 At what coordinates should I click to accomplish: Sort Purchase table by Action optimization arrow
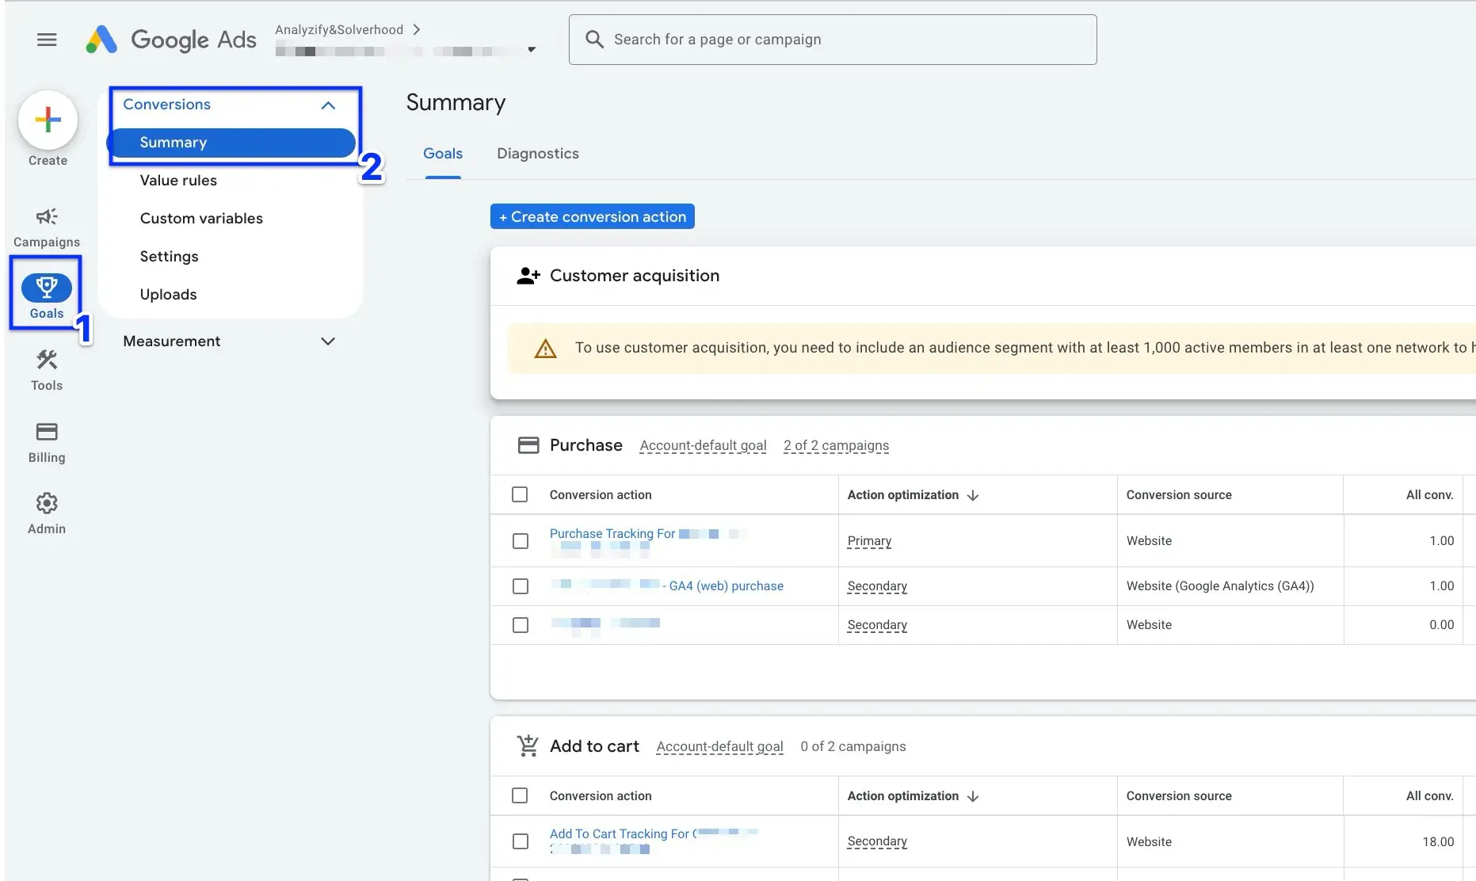pyautogui.click(x=974, y=495)
